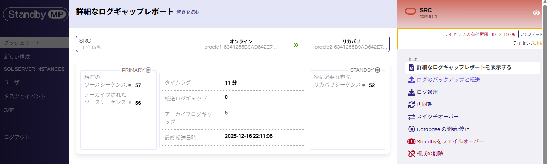Viewport: 548px width, 164px height.
Task: Click the resync circular arrows icon
Action: [x=411, y=105]
